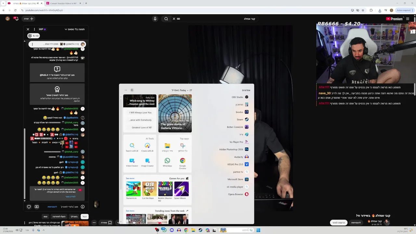Viewport: 416px width, 234px height.
Task: Click the pinned message options dots
Action: point(32,44)
